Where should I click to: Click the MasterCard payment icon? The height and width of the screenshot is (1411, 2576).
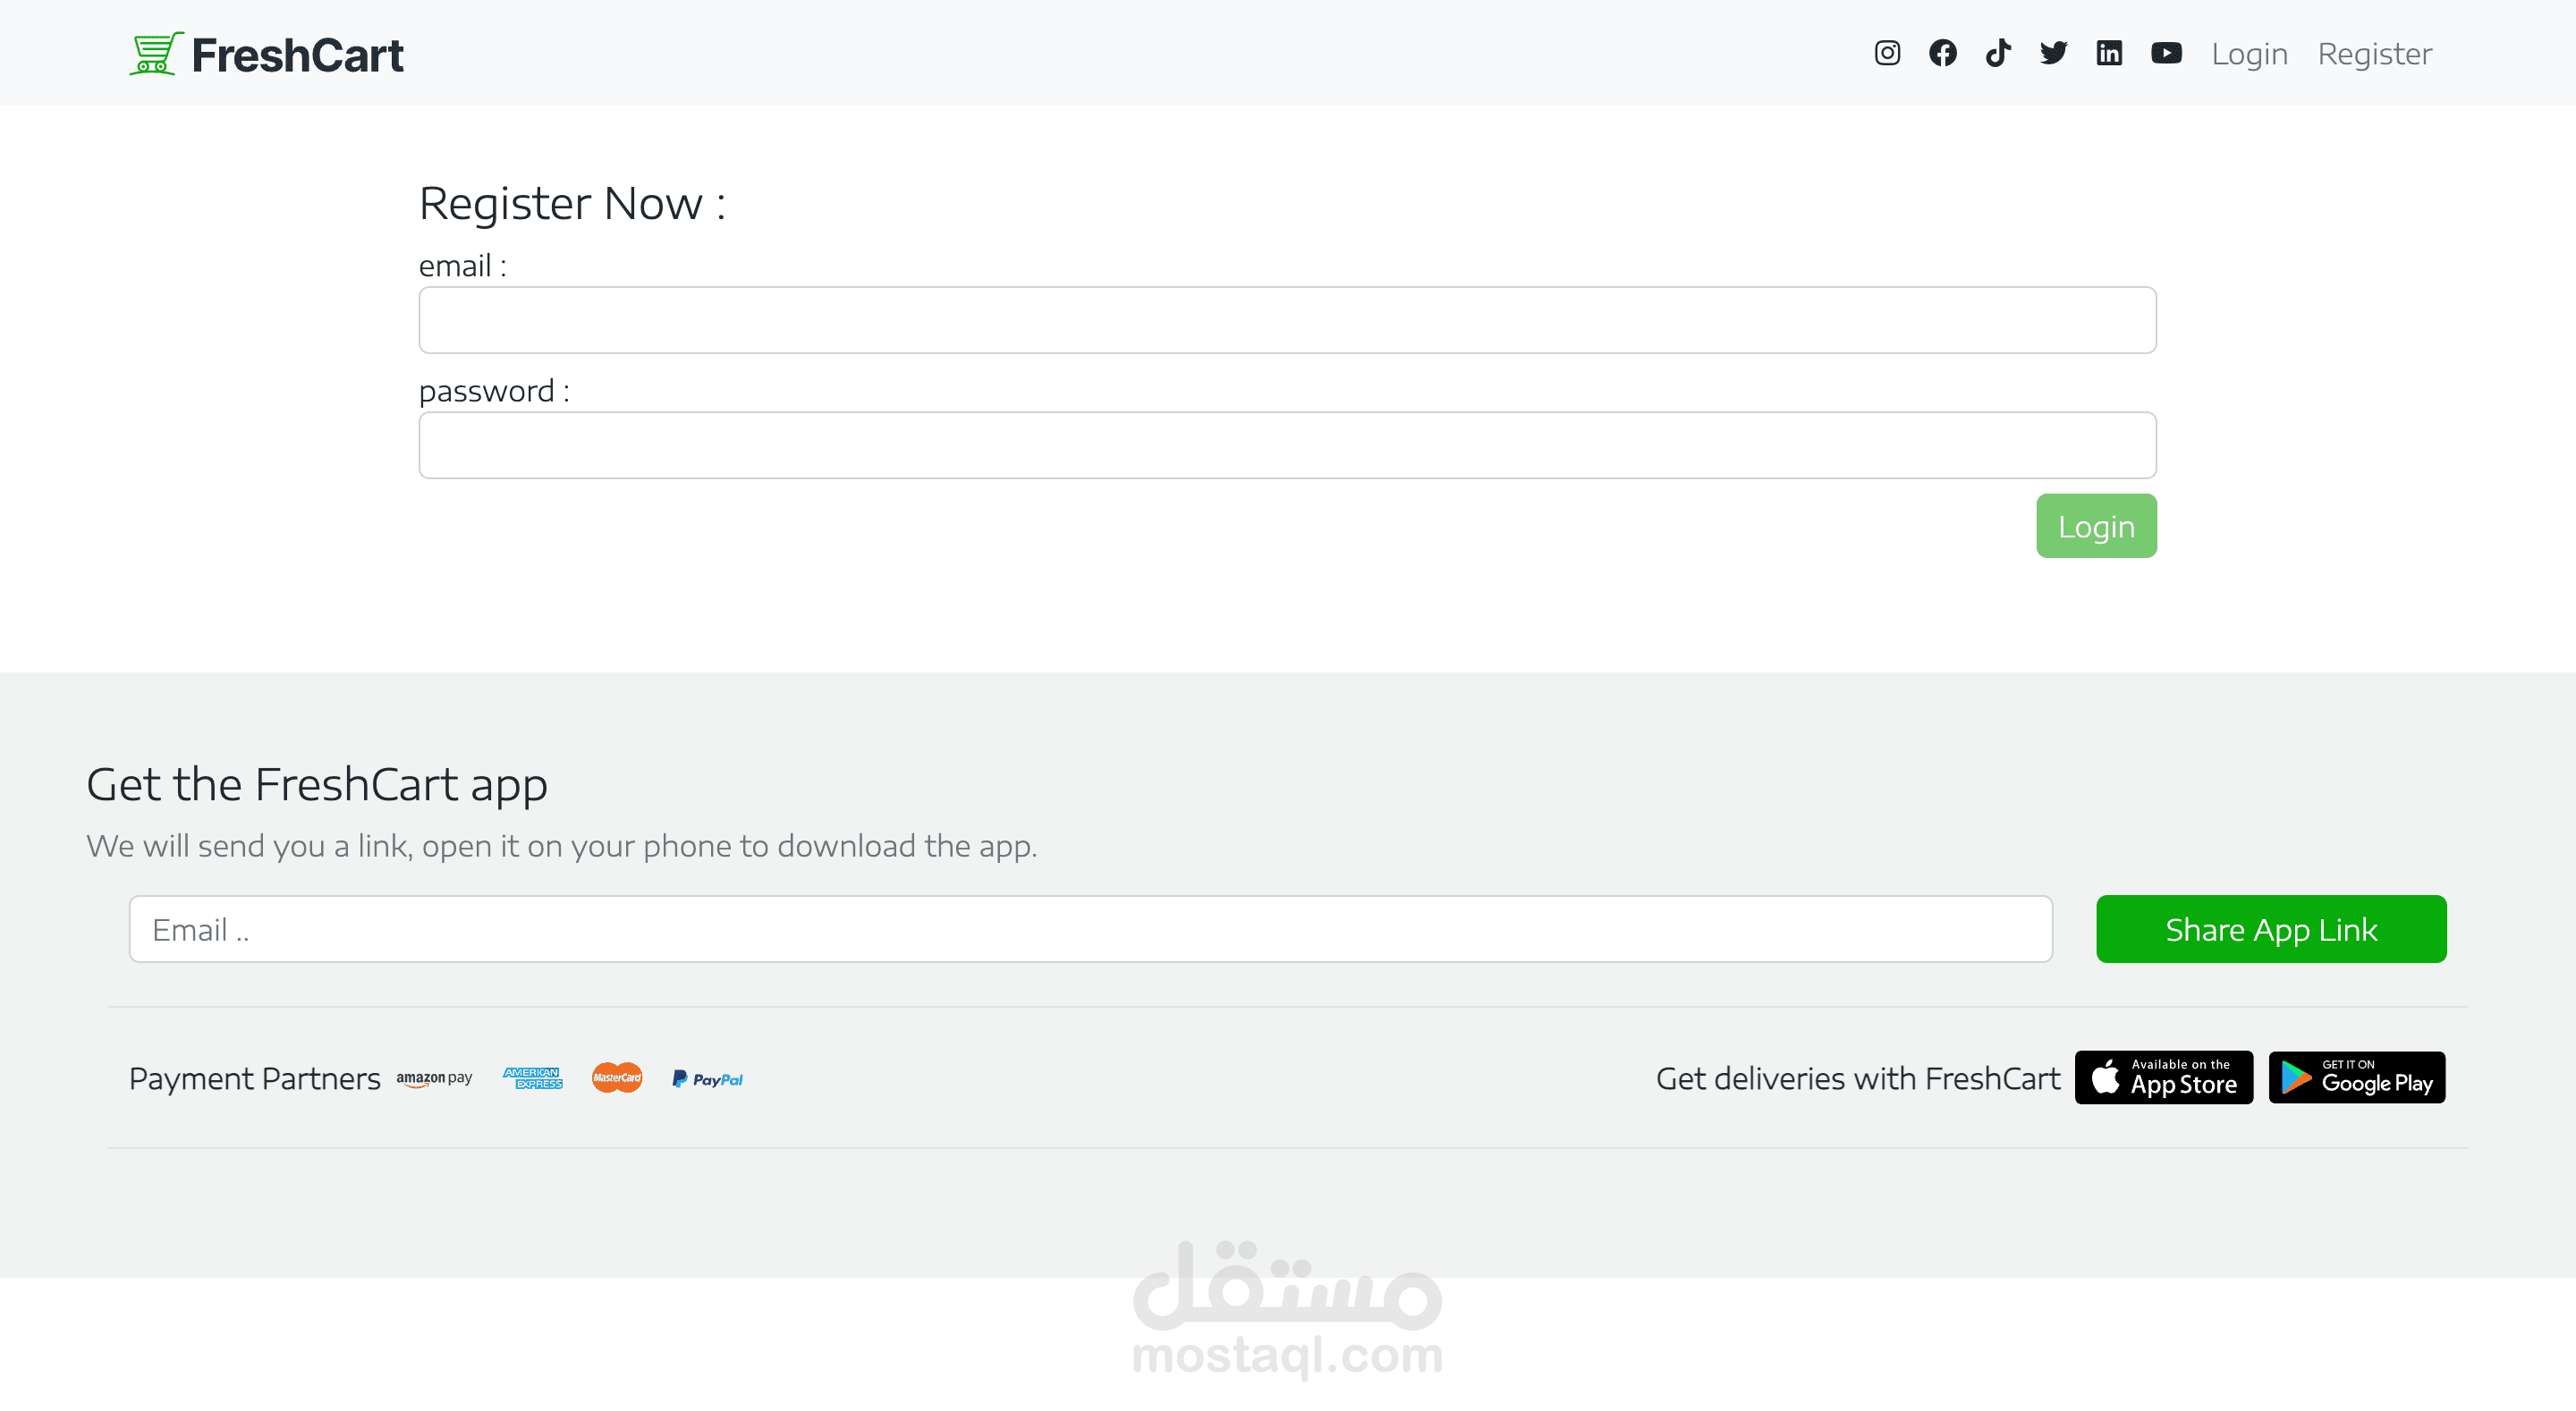617,1078
